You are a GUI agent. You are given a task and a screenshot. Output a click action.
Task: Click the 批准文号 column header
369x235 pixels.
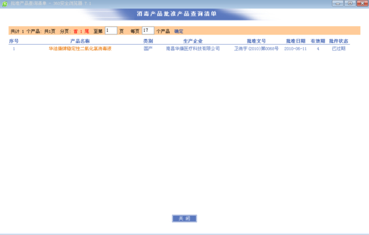[256, 41]
